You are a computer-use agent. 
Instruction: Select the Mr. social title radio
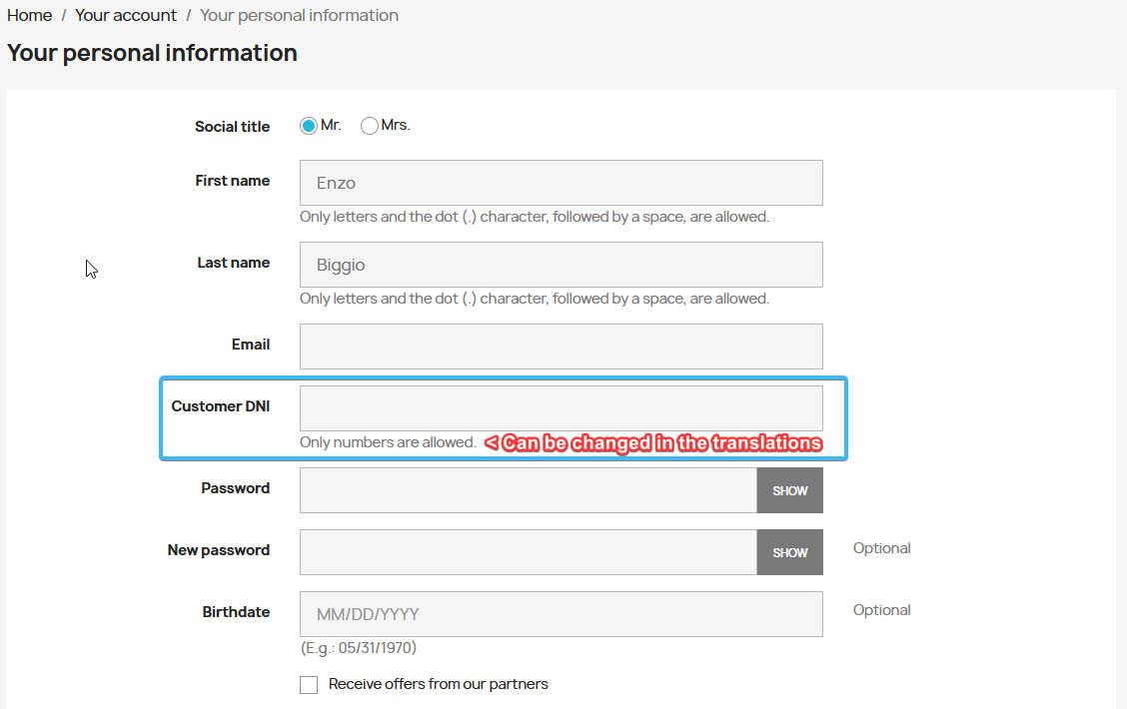pos(309,126)
